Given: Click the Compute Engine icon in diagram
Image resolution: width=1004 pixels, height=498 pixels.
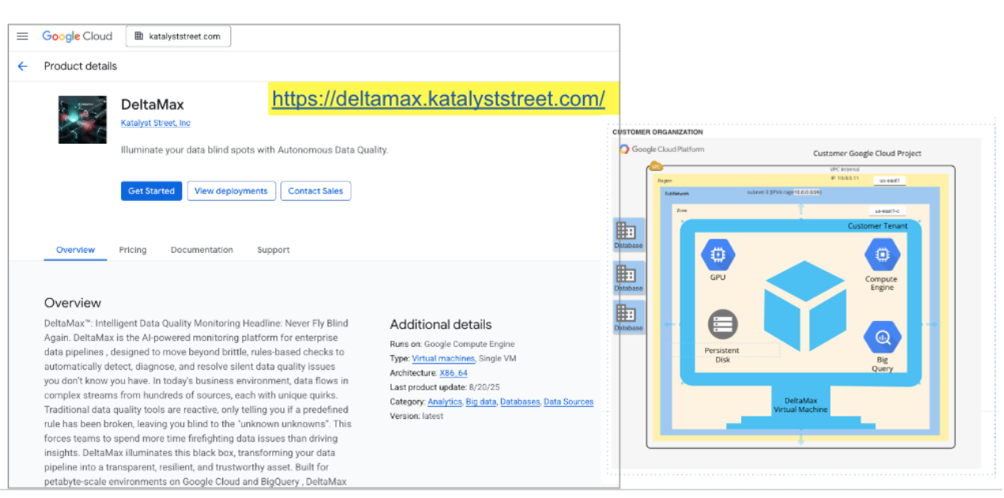Looking at the screenshot, I should (x=881, y=255).
